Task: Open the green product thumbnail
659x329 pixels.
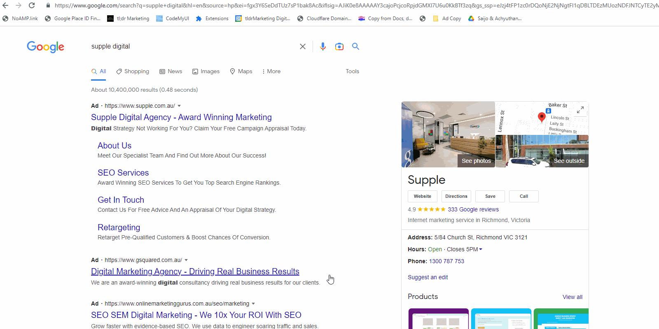Action: [561, 319]
